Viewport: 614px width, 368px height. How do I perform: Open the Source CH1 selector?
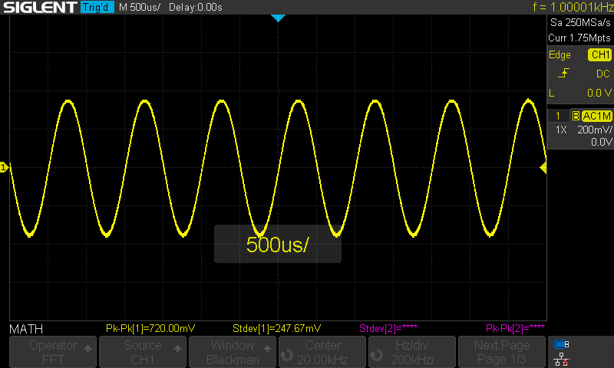[x=143, y=352]
